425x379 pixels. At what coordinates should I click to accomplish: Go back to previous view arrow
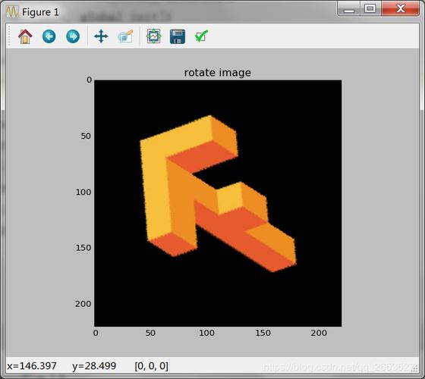point(49,36)
